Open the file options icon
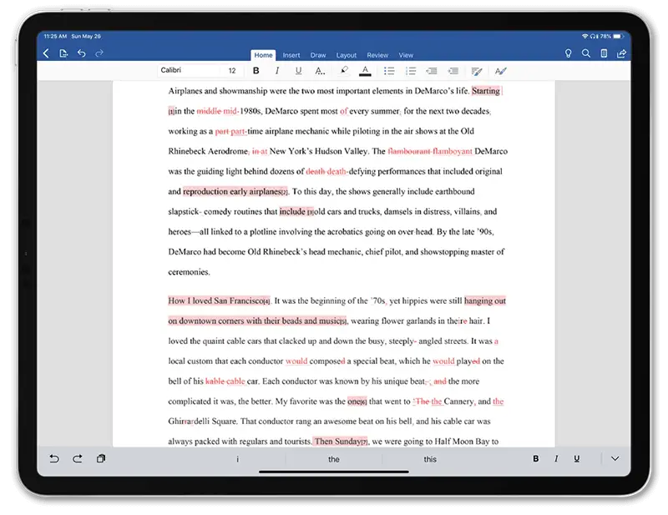The height and width of the screenshot is (515, 668). point(64,54)
